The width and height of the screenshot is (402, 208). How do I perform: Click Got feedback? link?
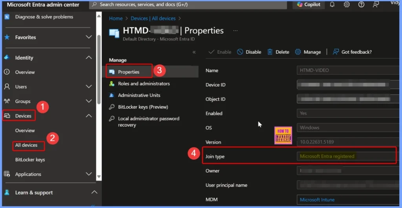coord(352,52)
